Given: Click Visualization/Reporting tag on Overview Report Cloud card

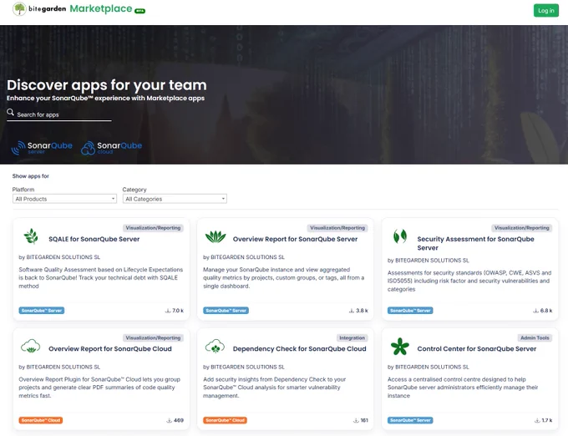Looking at the screenshot, I should pyautogui.click(x=153, y=338).
